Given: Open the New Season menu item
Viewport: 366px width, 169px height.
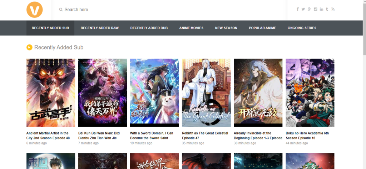Looking at the screenshot, I should point(226,28).
